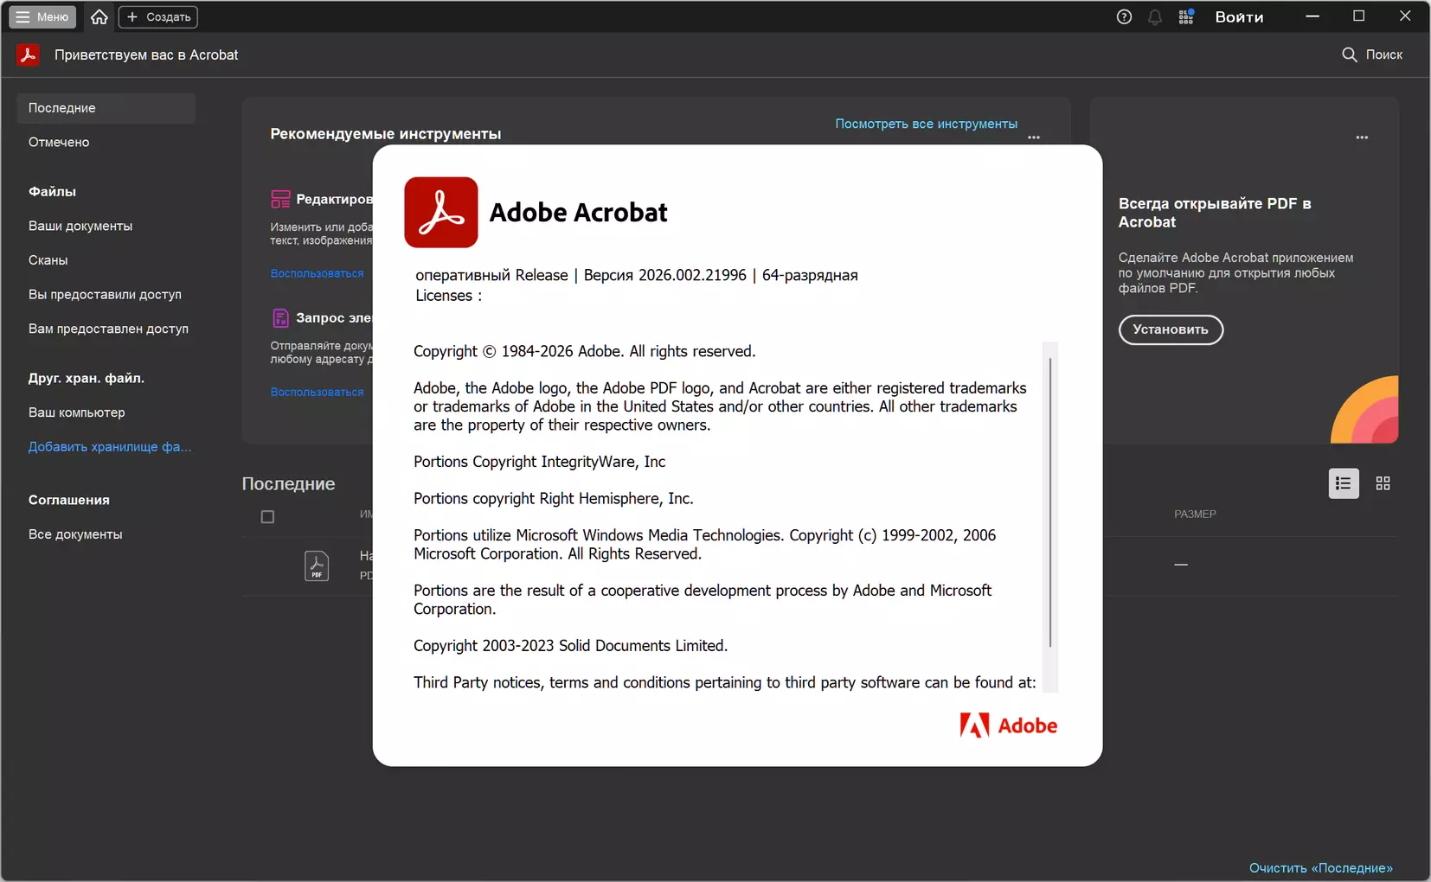Viewport: 1431px width, 882px height.
Task: Go to the Home icon
Action: point(99,16)
